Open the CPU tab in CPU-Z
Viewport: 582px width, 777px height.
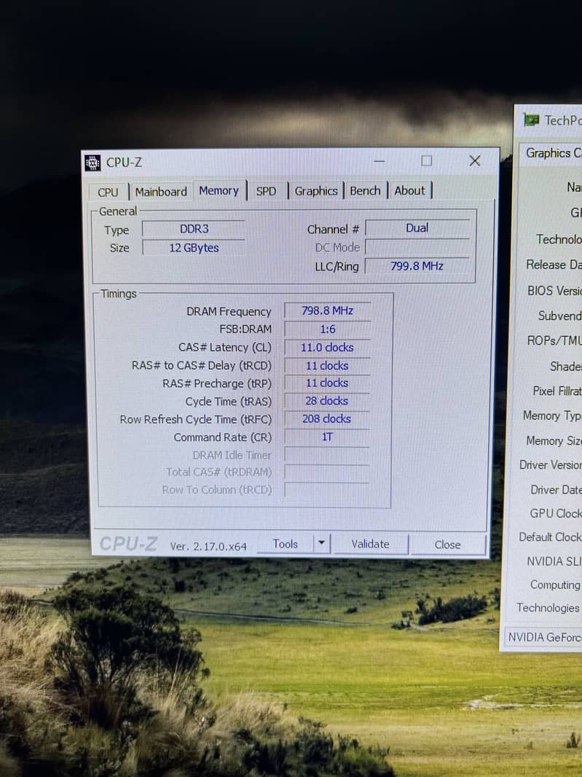(108, 192)
